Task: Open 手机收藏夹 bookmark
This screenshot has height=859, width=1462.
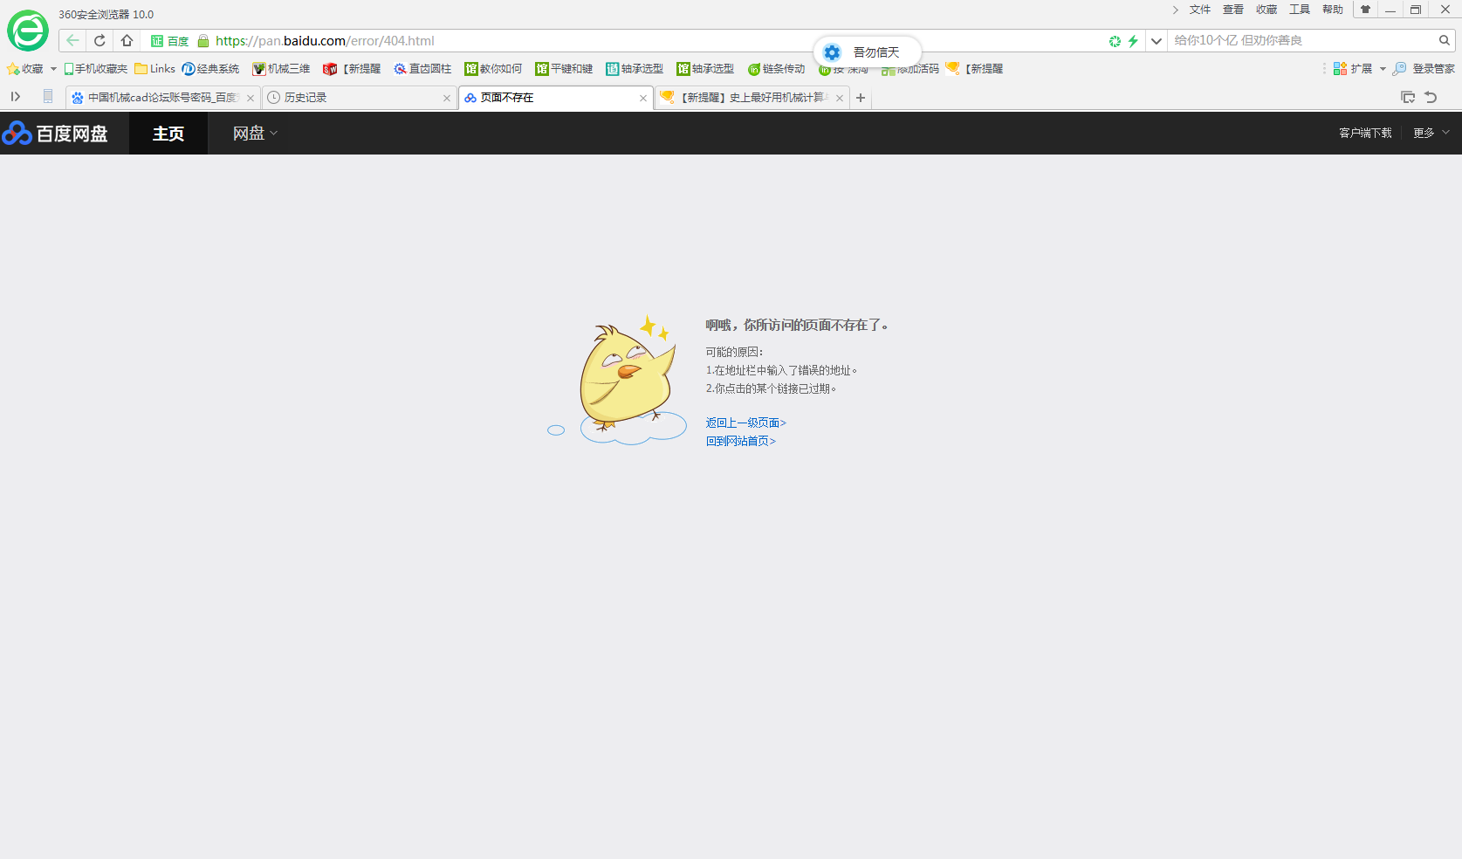Action: (95, 69)
